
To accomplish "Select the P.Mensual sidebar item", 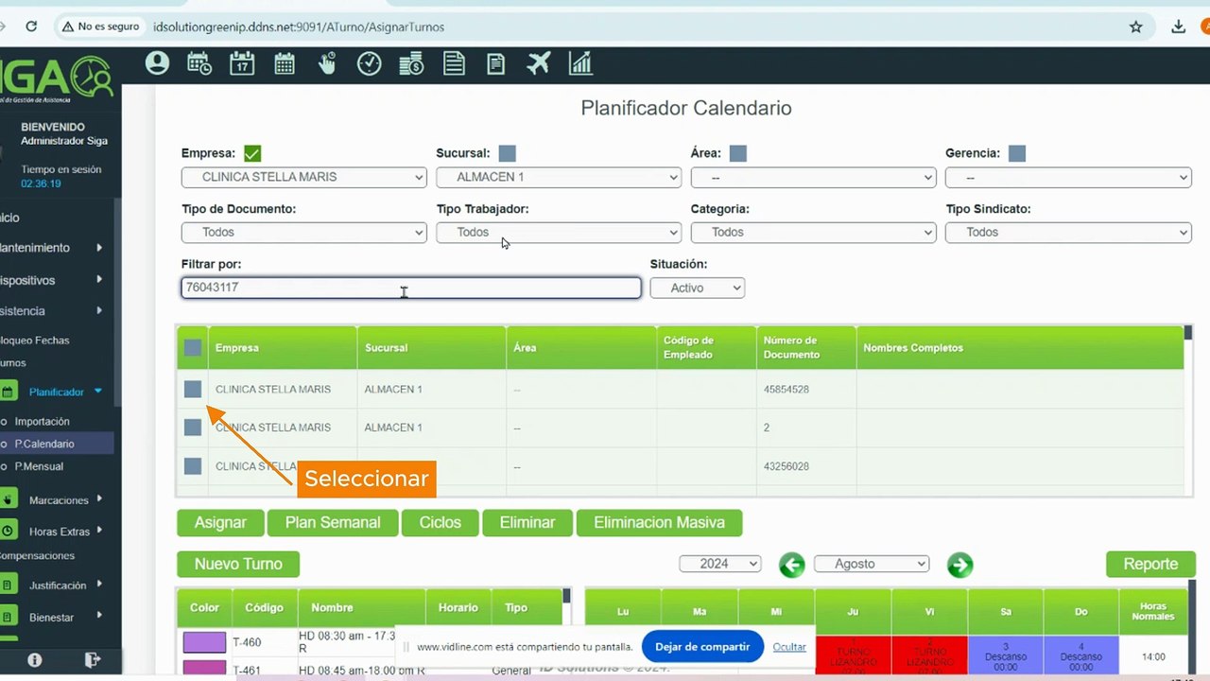I will (39, 466).
